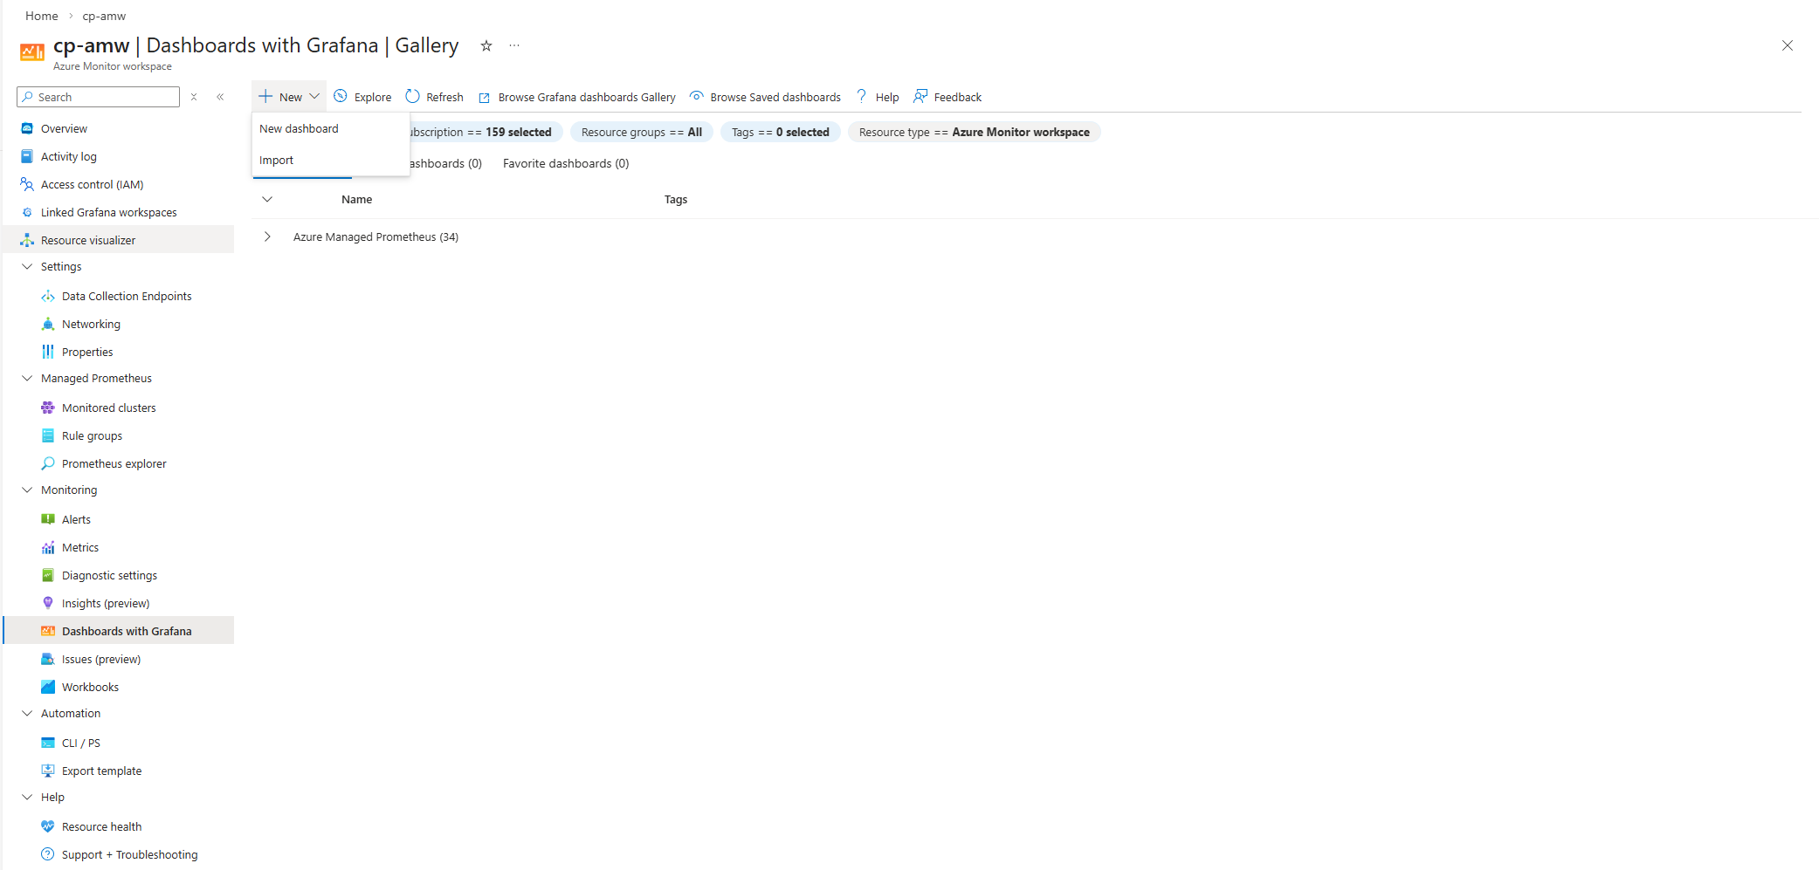The width and height of the screenshot is (1819, 870).
Task: Click the Properties icon
Action: [48, 352]
